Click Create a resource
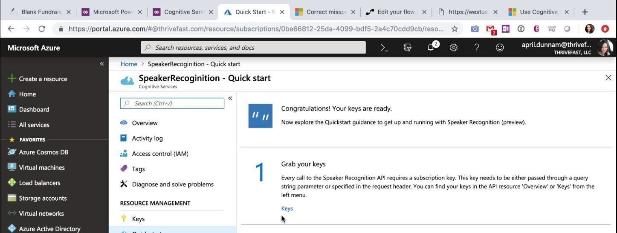 click(38, 79)
